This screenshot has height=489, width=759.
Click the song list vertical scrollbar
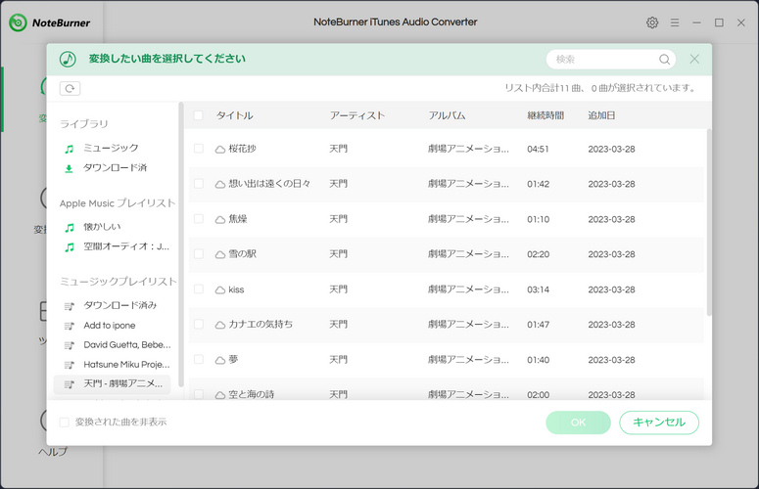point(709,222)
